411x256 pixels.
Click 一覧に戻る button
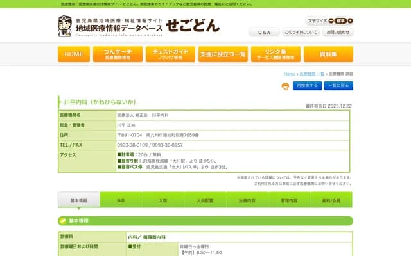pyautogui.click(x=338, y=85)
